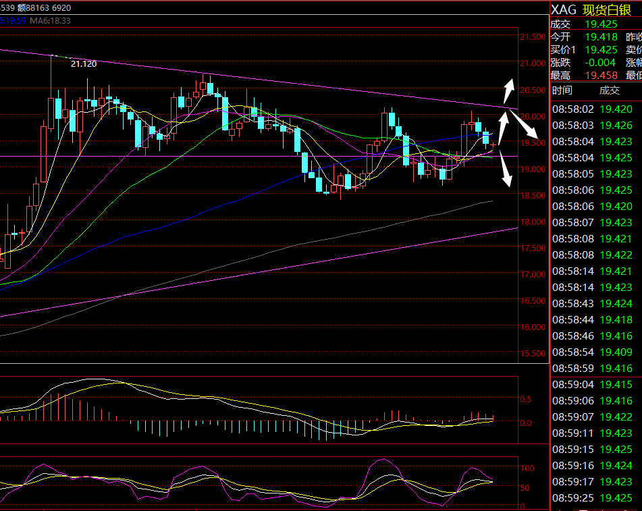Click the latest MACD histogram bar
Image resolution: width=642 pixels, height=511 pixels.
pos(493,418)
